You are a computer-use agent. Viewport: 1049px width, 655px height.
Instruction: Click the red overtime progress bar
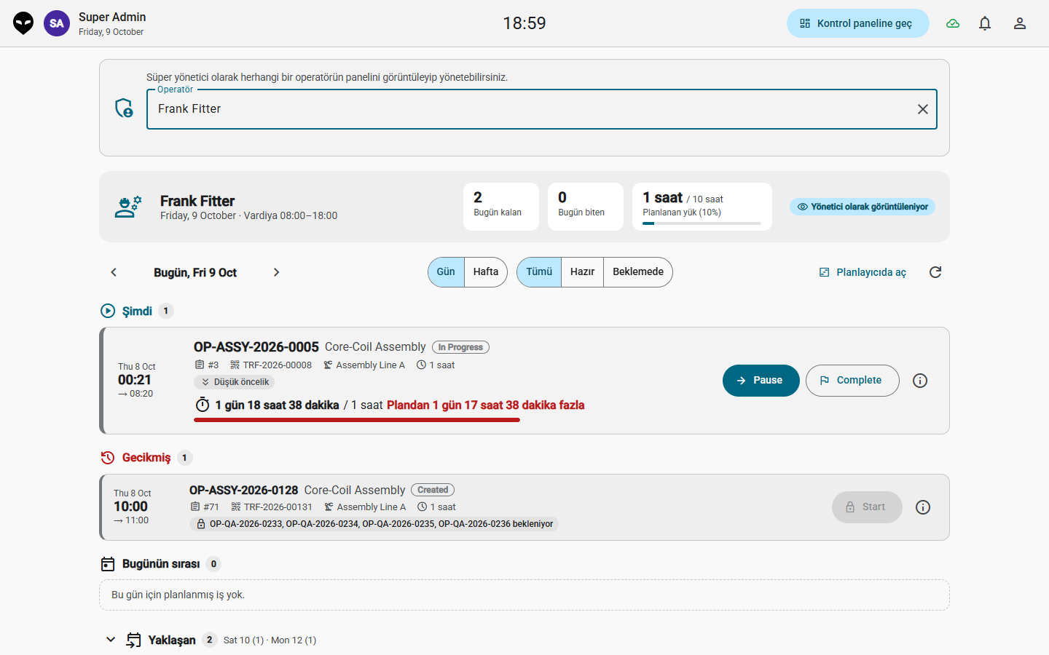click(x=357, y=420)
